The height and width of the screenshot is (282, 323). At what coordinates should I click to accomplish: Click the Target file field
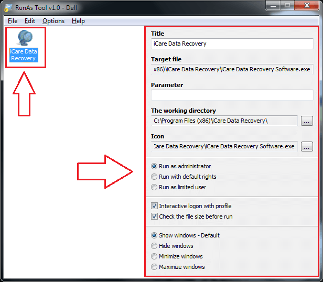(232, 69)
